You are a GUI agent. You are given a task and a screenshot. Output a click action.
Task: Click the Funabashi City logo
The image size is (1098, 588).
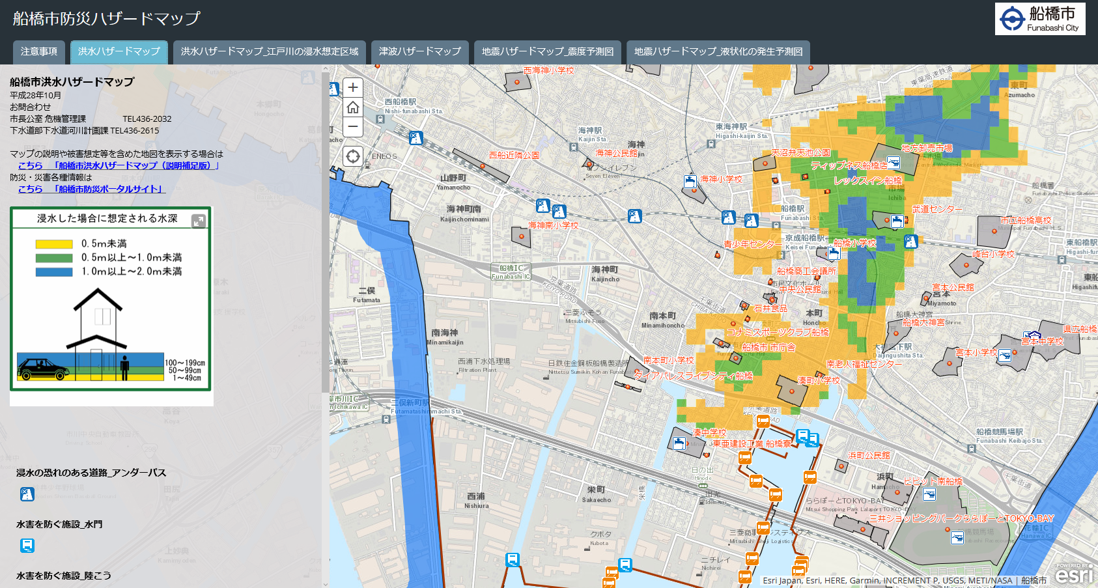click(1039, 19)
